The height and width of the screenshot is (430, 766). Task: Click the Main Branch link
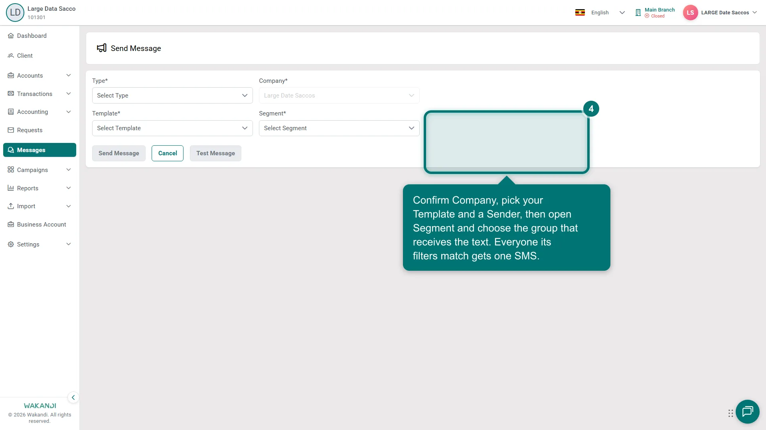click(660, 10)
